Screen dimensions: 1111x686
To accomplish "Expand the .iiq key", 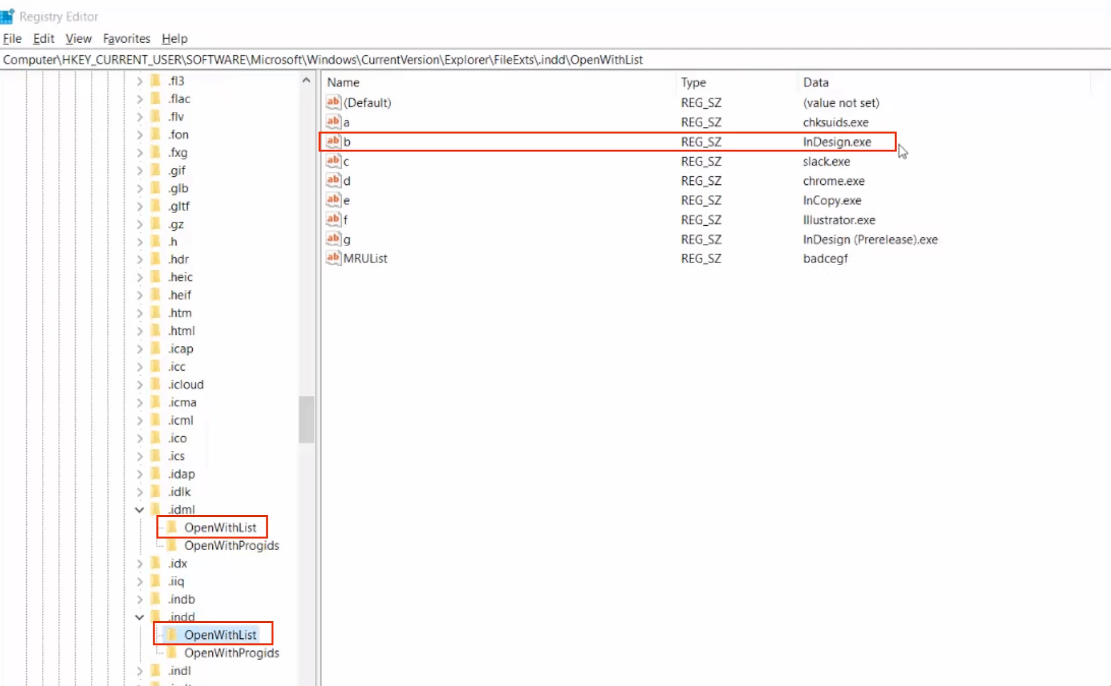I will (x=139, y=581).
